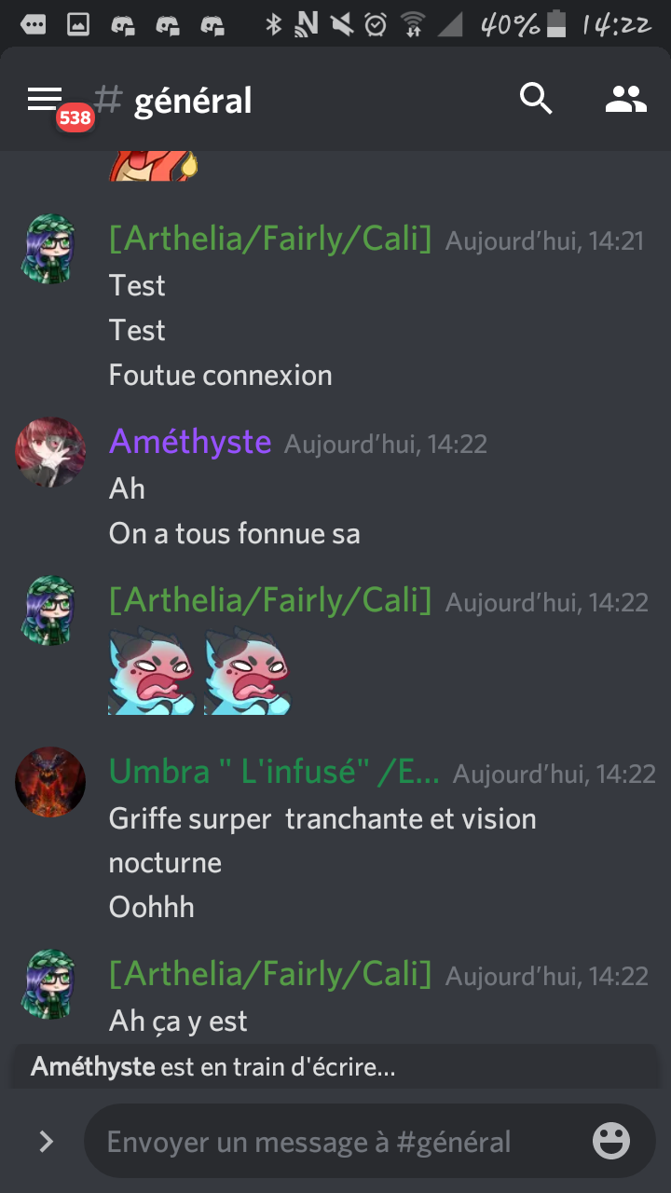
Task: Open Umbra's dark red avatar
Action: tap(50, 782)
